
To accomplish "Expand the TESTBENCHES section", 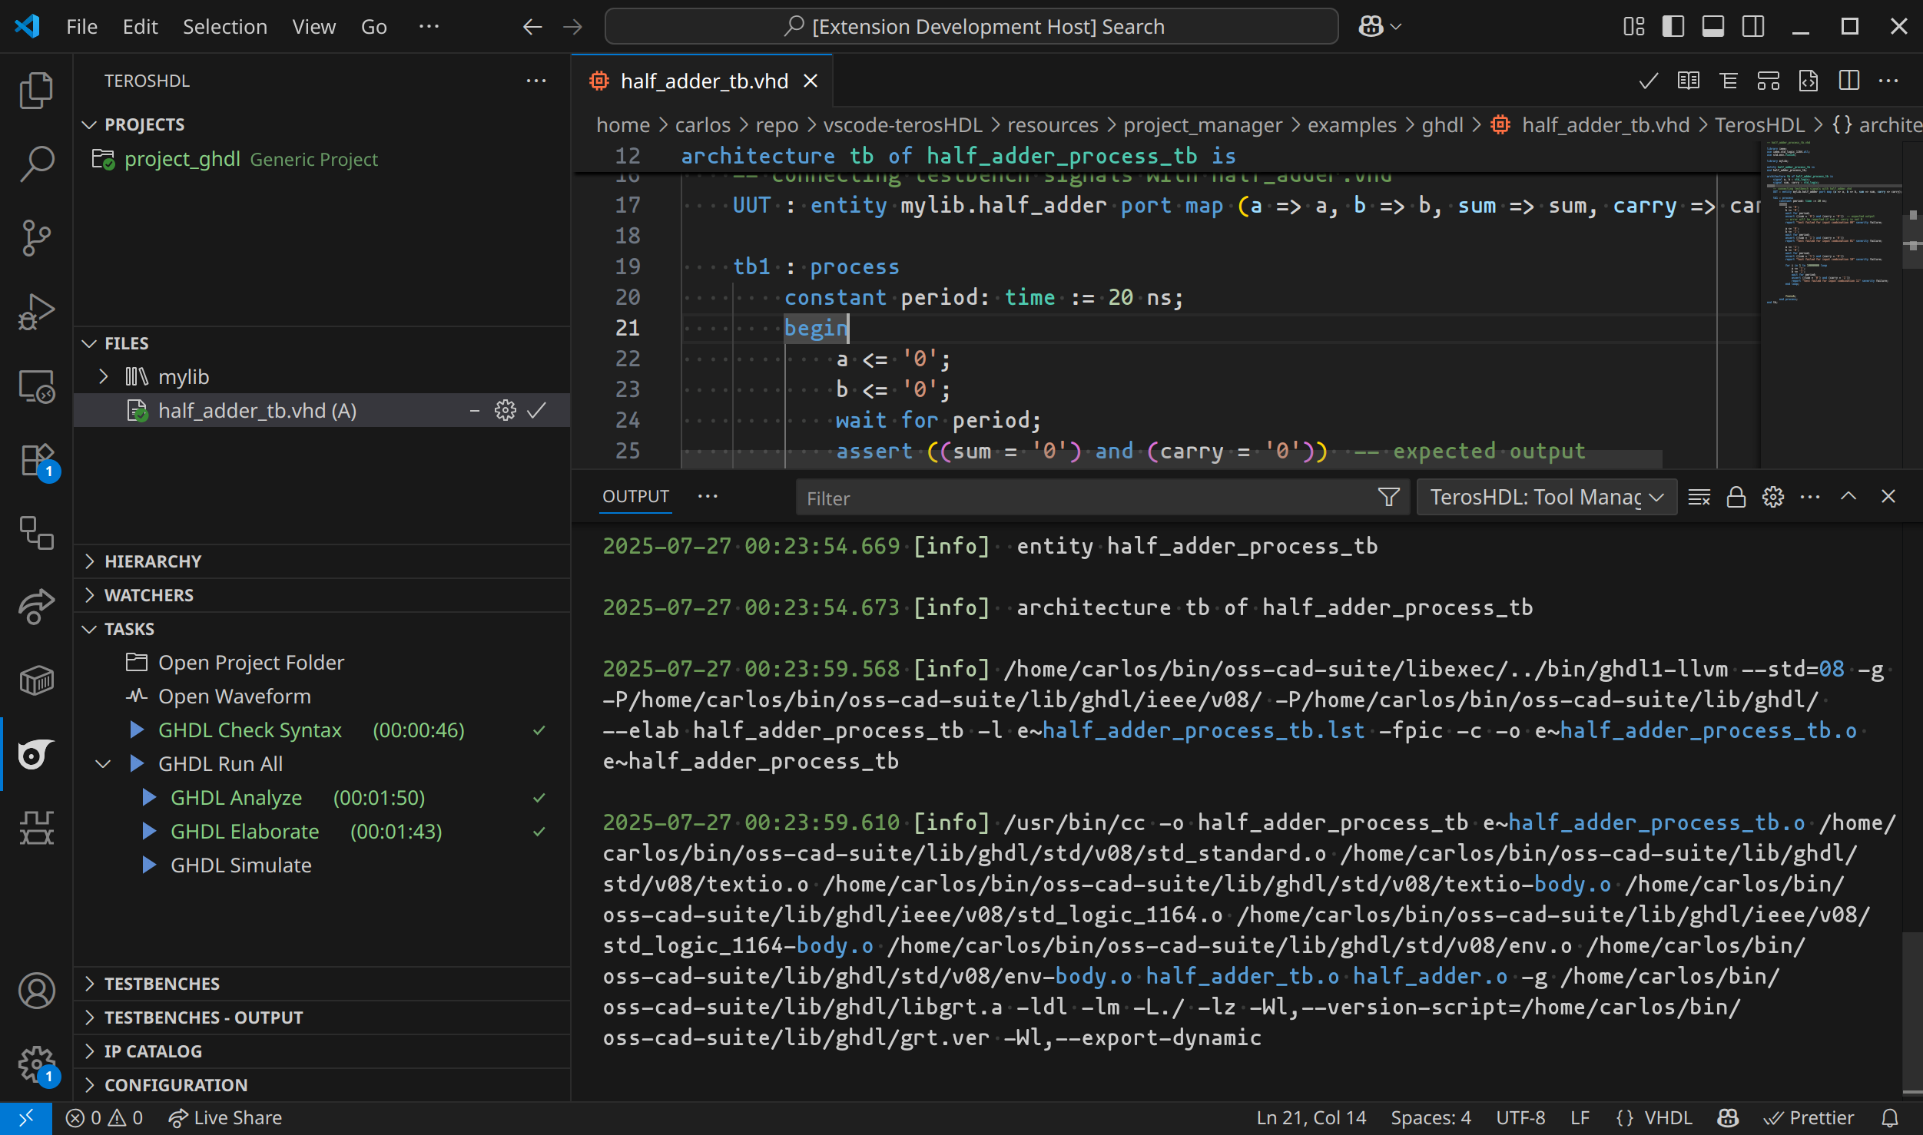I will coord(89,984).
